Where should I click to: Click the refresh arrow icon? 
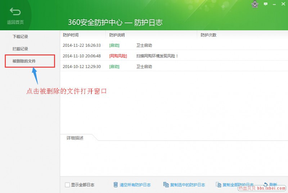(x=266, y=185)
